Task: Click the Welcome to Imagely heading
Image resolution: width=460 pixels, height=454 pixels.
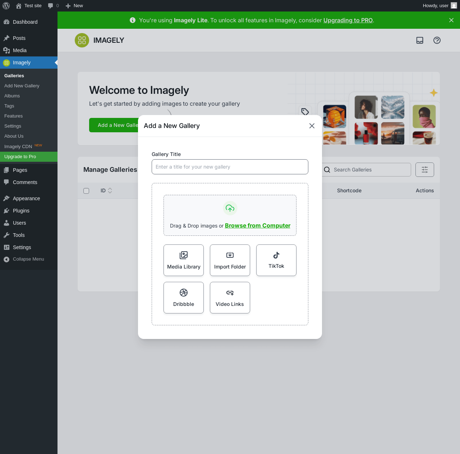Action: click(x=139, y=90)
